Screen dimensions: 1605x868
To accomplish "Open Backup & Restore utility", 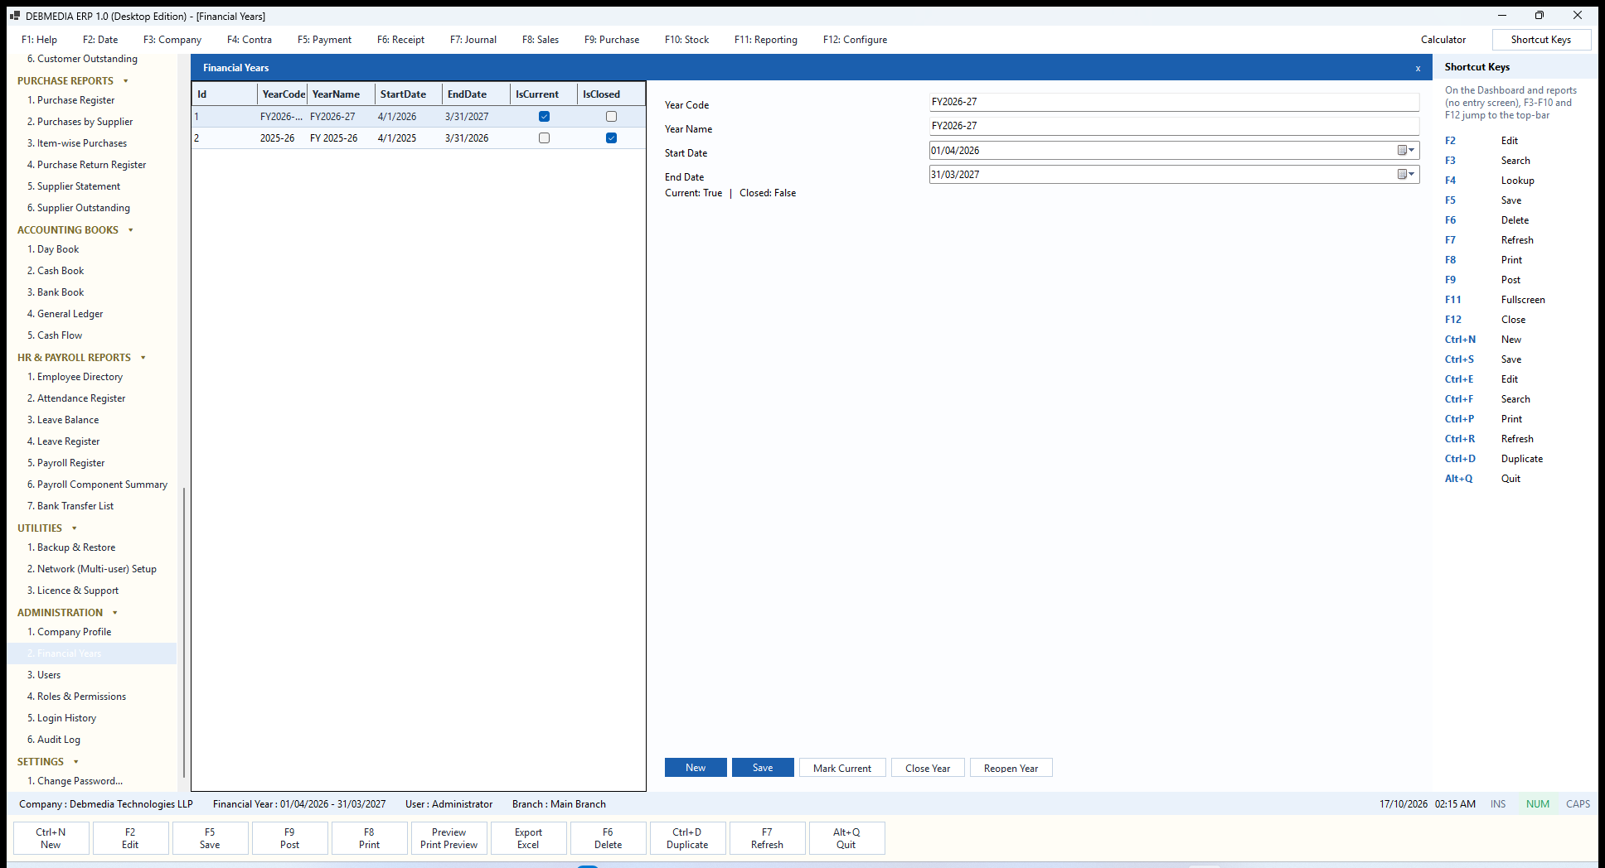I will [71, 547].
